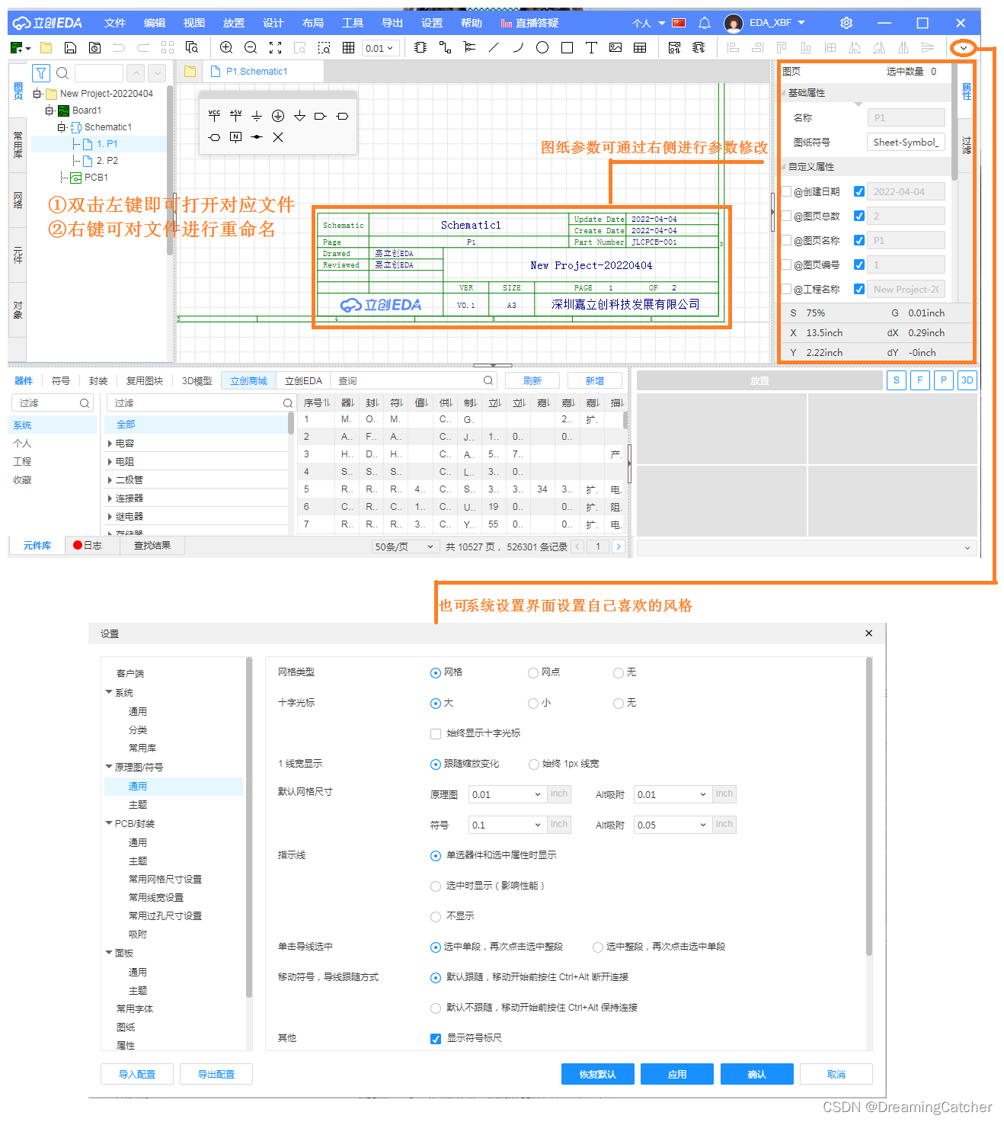The image size is (1004, 1122).
Task: Click the filter funnel icon in project panel
Action: [x=41, y=73]
